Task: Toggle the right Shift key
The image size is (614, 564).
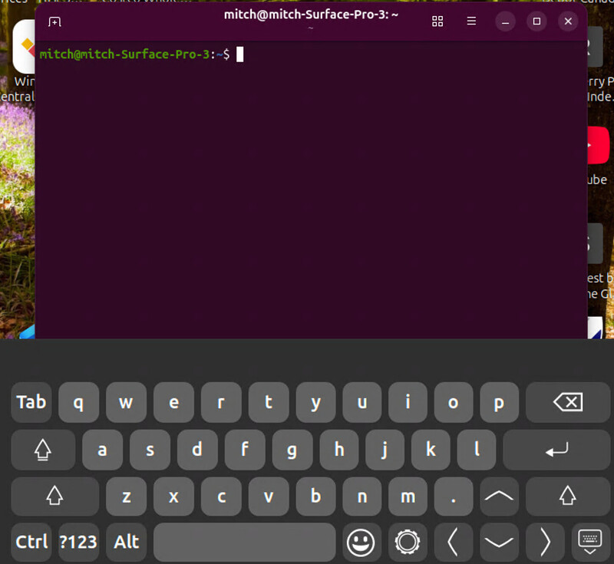Action: (568, 496)
